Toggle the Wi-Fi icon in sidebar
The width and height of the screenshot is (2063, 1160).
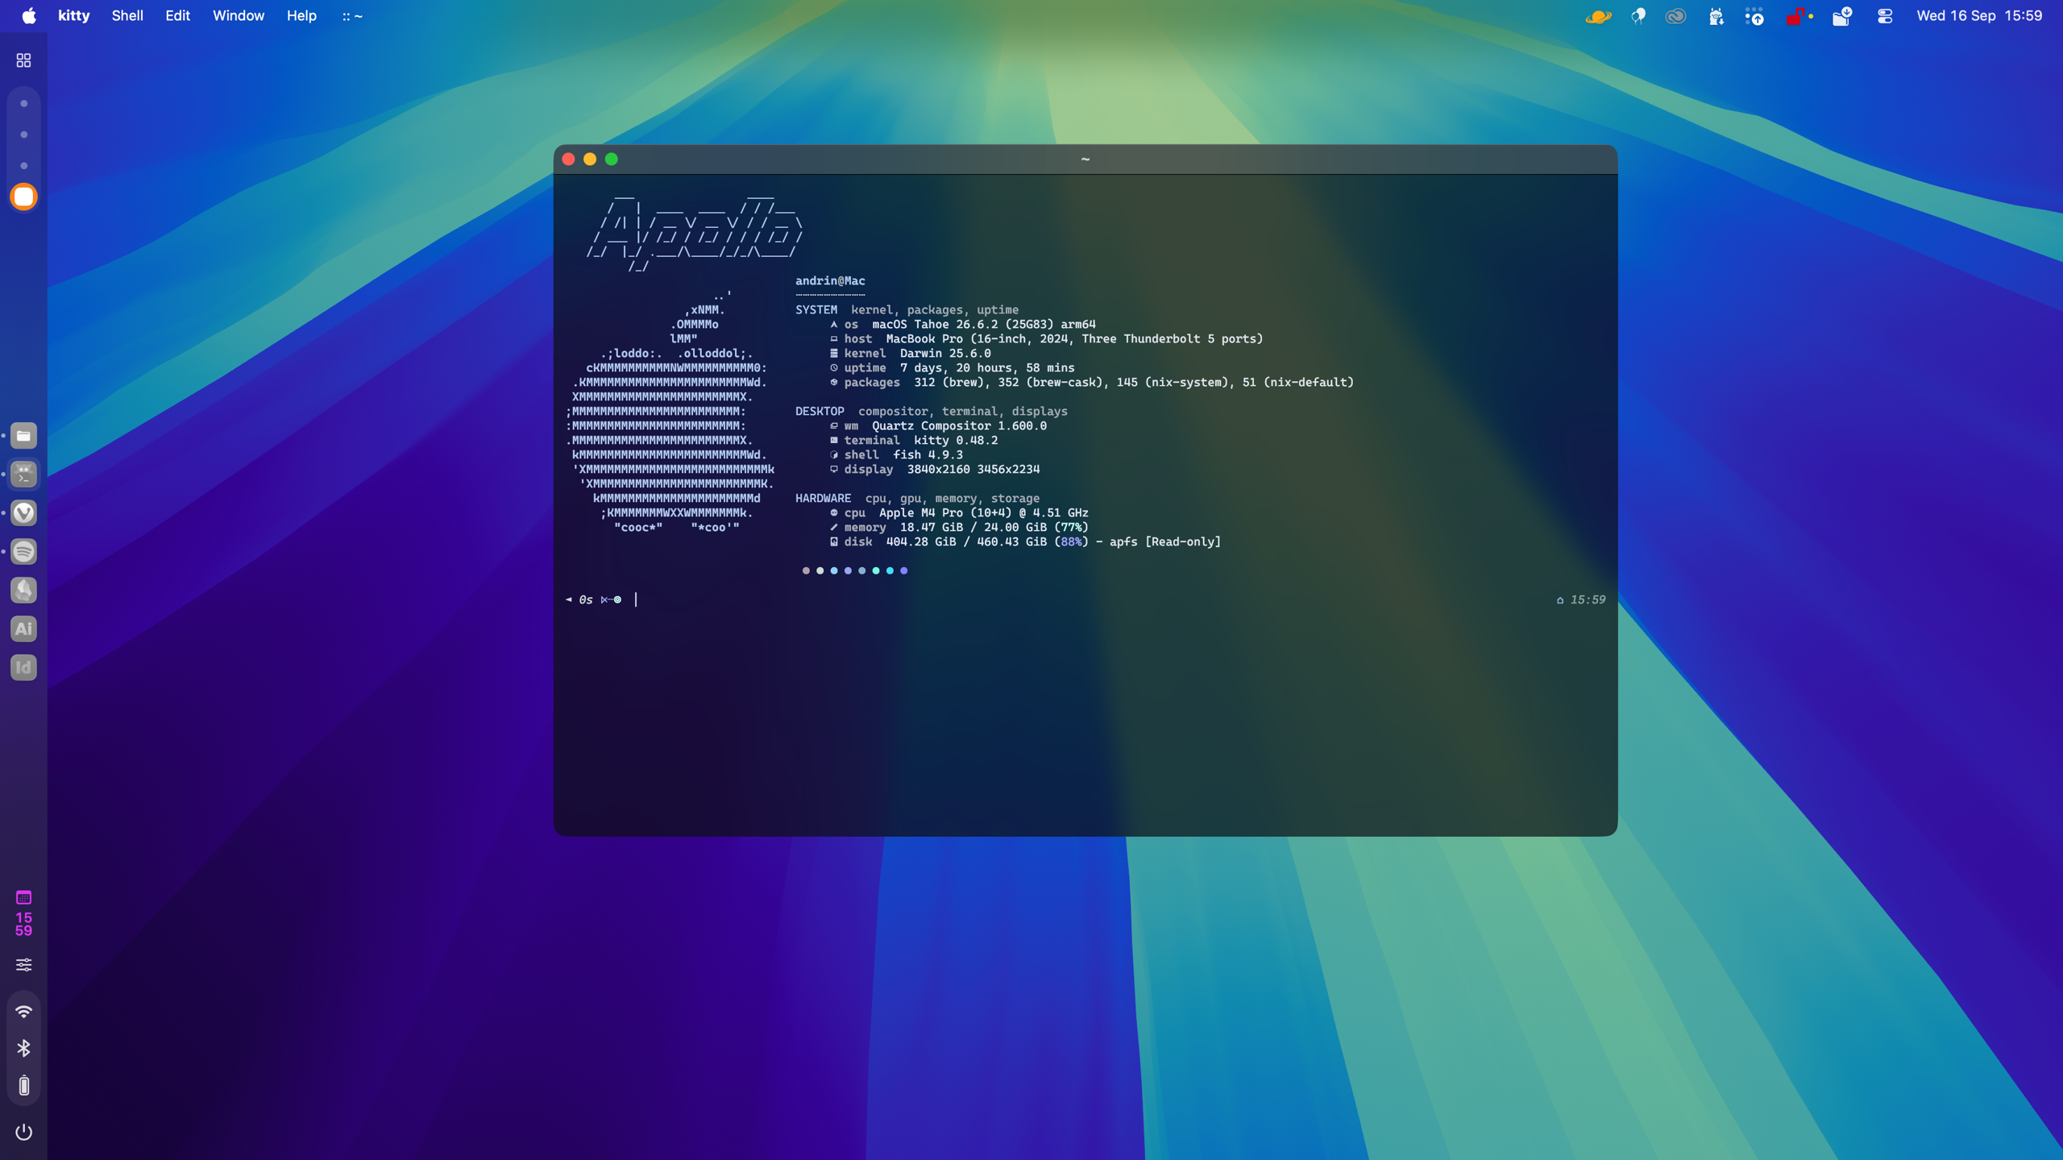(24, 1012)
